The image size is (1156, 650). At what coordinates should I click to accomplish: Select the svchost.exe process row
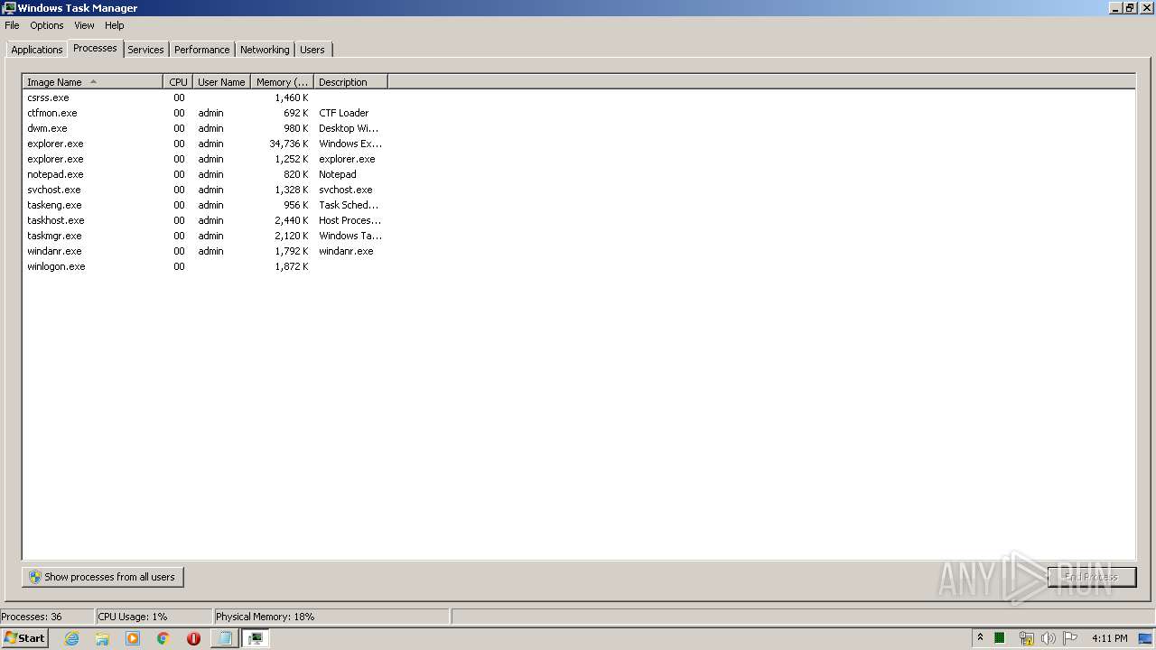pos(206,190)
